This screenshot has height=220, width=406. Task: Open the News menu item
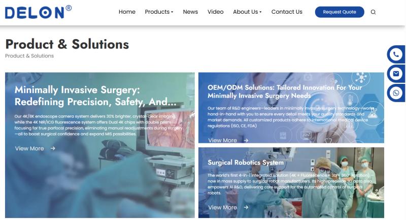pyautogui.click(x=190, y=12)
